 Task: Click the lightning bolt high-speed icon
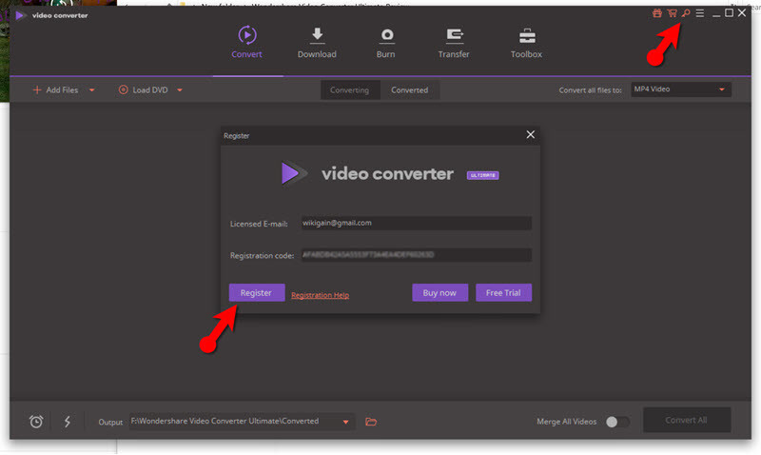coord(68,422)
